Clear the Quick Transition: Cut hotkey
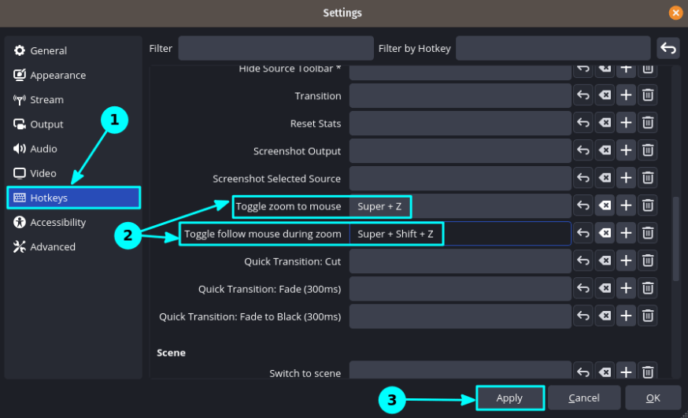688x418 pixels. click(x=605, y=261)
